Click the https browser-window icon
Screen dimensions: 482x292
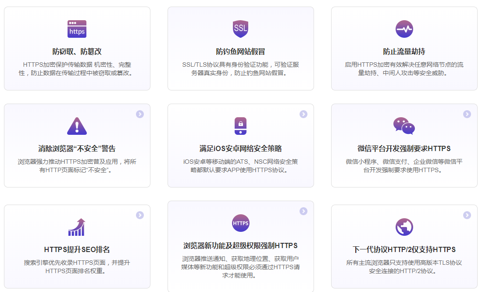click(x=77, y=28)
